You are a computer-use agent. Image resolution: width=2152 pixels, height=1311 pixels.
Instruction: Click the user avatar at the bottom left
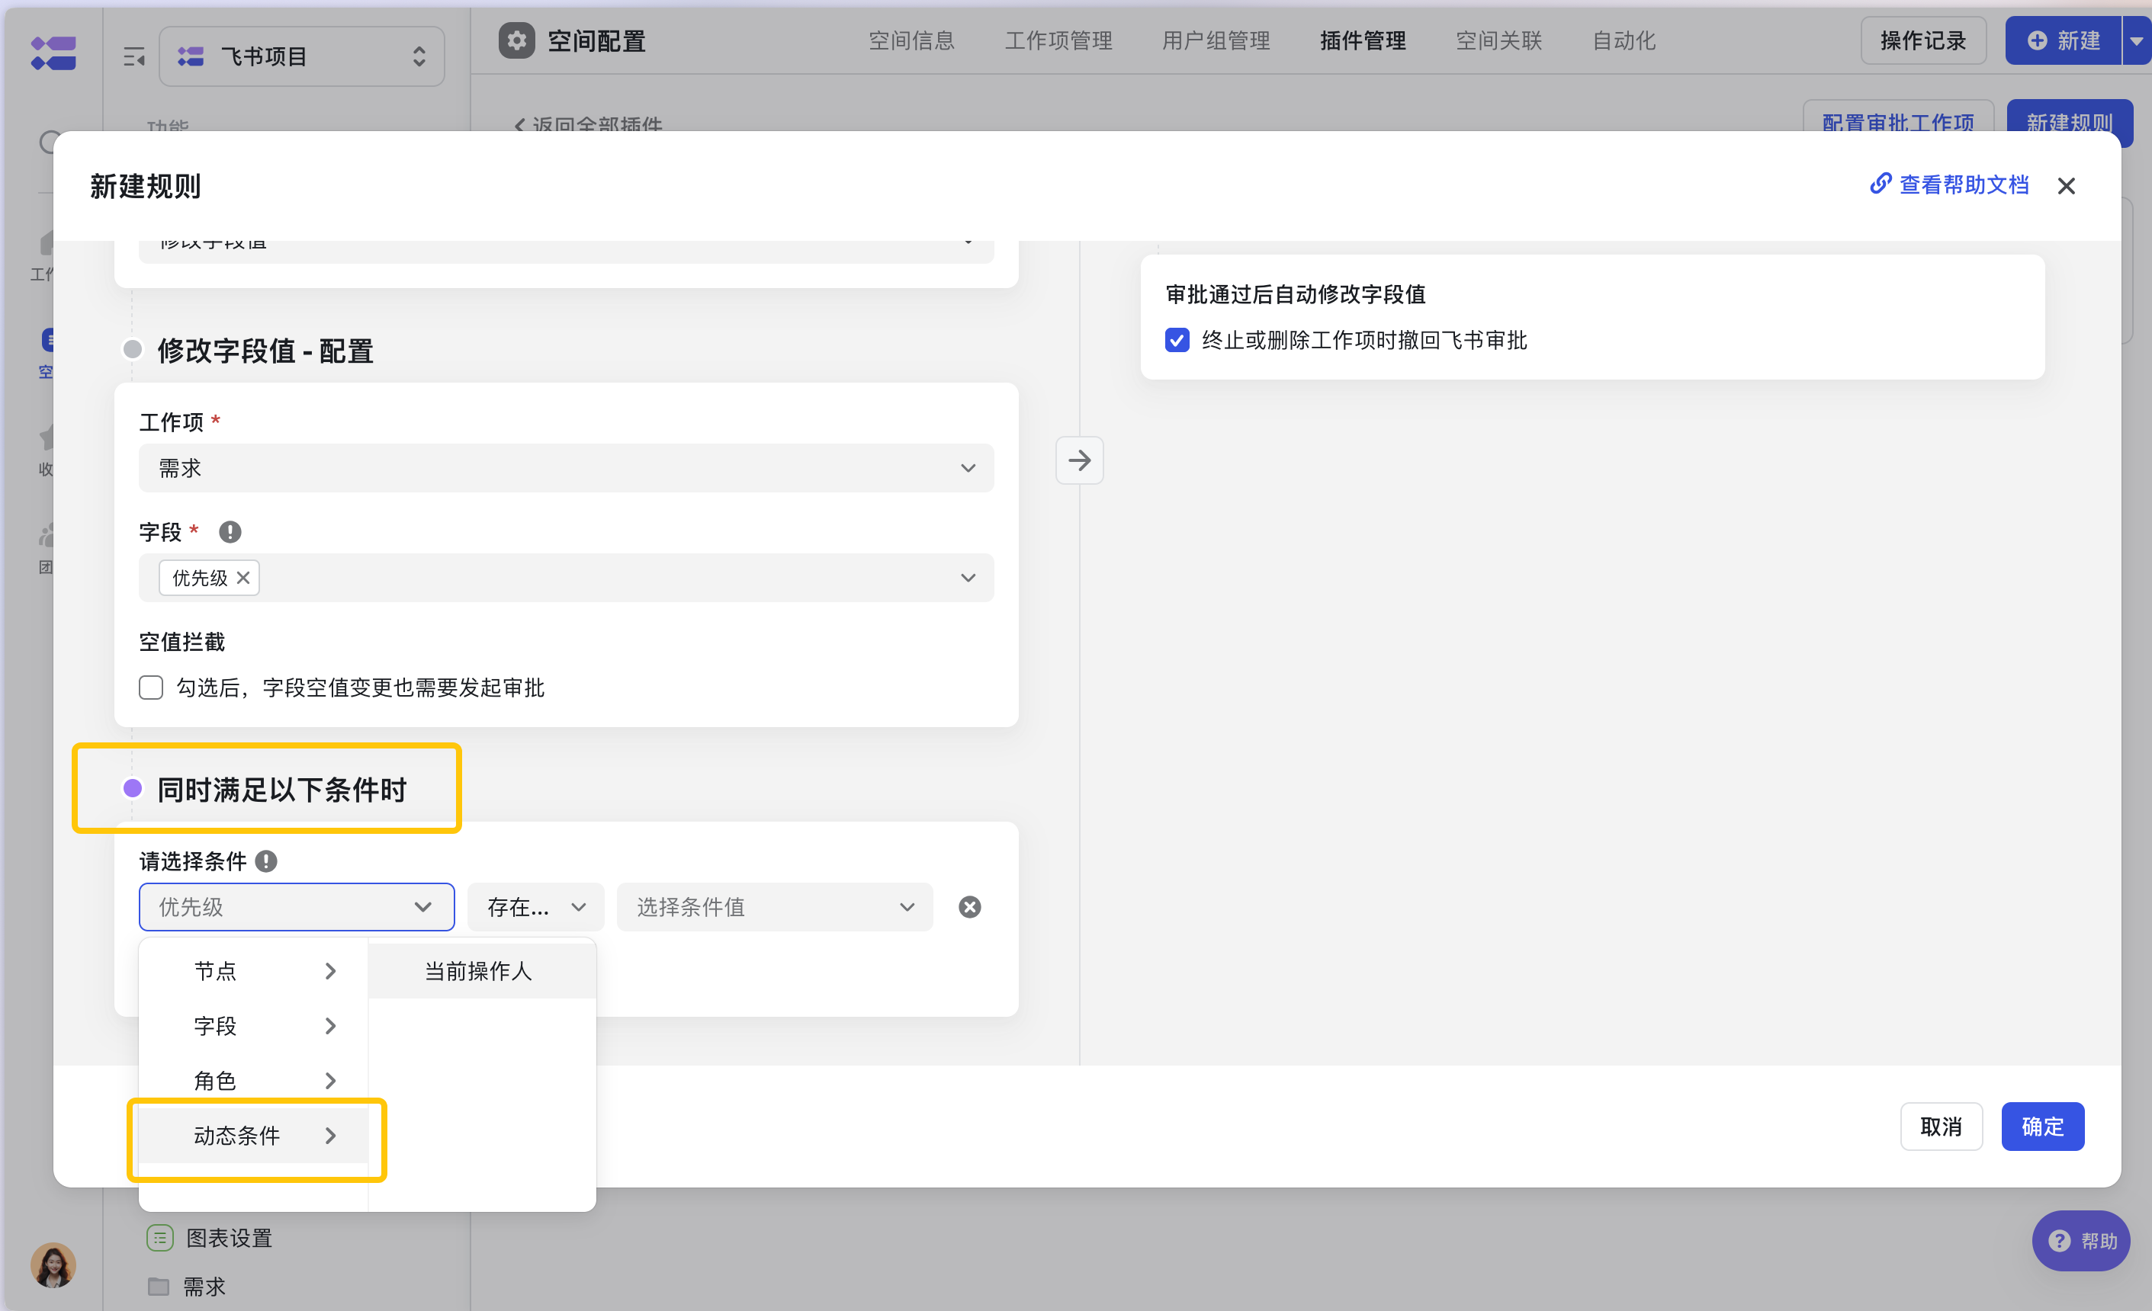pyautogui.click(x=53, y=1264)
